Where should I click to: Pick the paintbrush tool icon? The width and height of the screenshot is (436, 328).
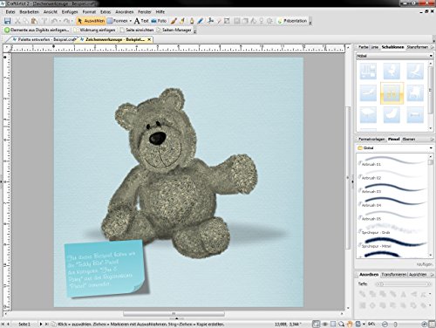coord(174,21)
